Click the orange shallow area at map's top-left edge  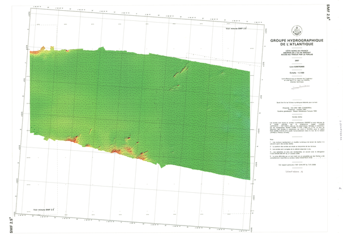[x=37, y=52]
